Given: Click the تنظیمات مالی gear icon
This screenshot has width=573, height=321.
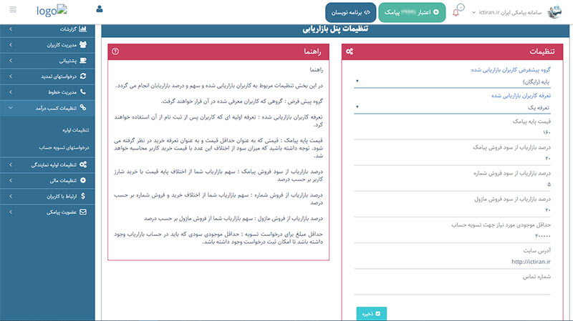Looking at the screenshot, I should (83, 180).
